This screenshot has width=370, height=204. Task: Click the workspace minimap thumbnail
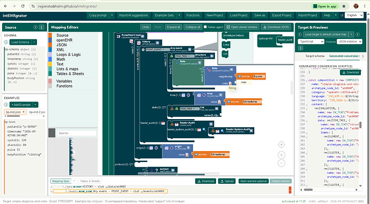point(73,156)
